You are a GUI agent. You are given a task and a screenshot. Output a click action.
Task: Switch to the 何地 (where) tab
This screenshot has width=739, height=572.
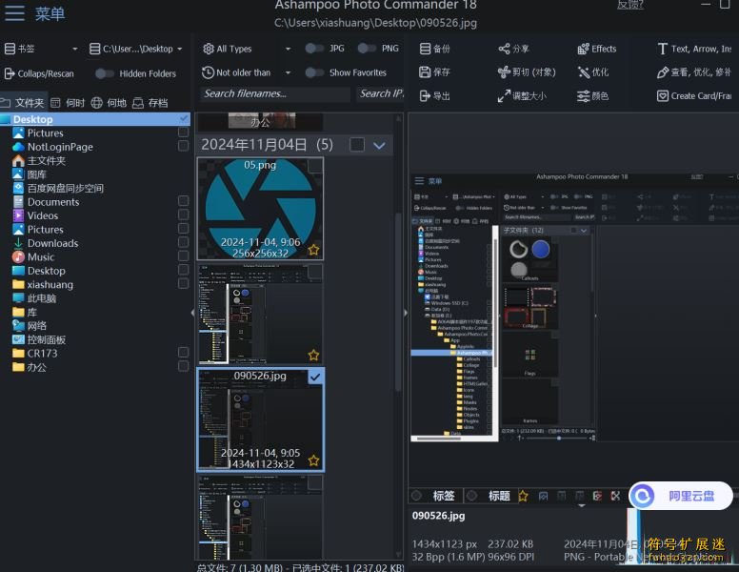pos(109,102)
